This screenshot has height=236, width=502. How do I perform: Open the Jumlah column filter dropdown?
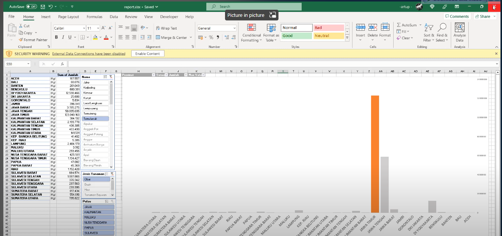185,75
